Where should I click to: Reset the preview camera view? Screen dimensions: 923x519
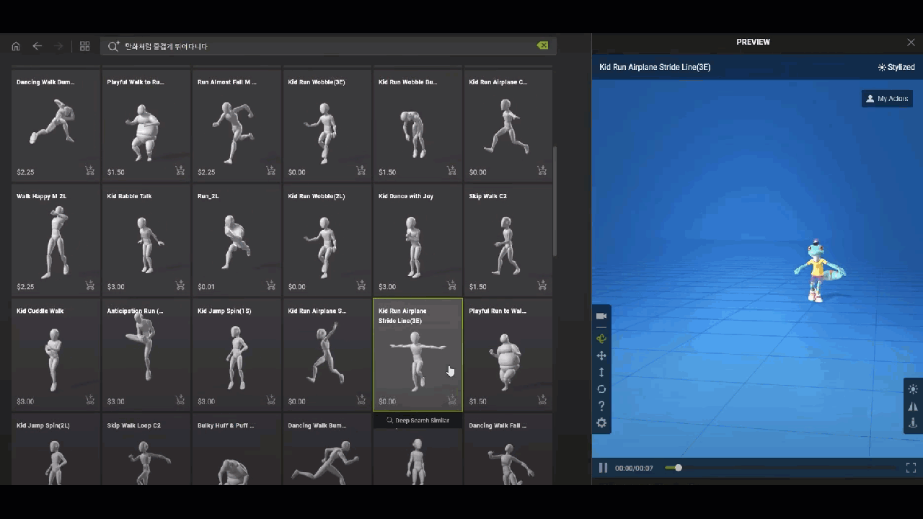coord(601,389)
